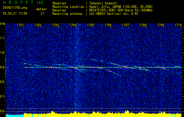Click the 1705 time marker
This screenshot has height=117, width=184.
tap(90, 25)
